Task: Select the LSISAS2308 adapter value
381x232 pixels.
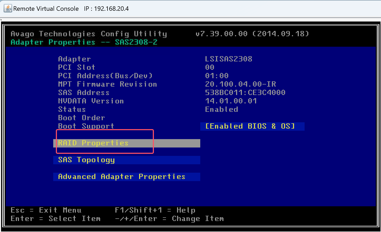Action: (x=229, y=59)
